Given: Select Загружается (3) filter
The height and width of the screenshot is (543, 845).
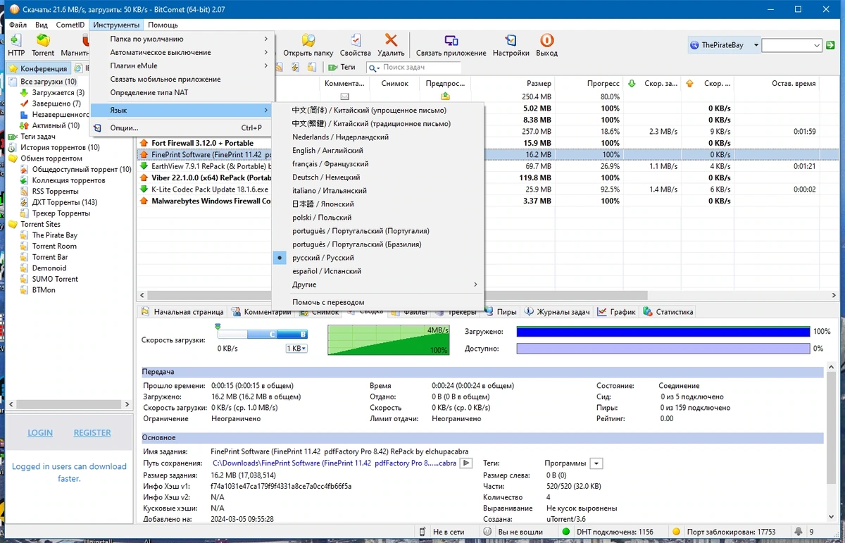Looking at the screenshot, I should coord(58,92).
